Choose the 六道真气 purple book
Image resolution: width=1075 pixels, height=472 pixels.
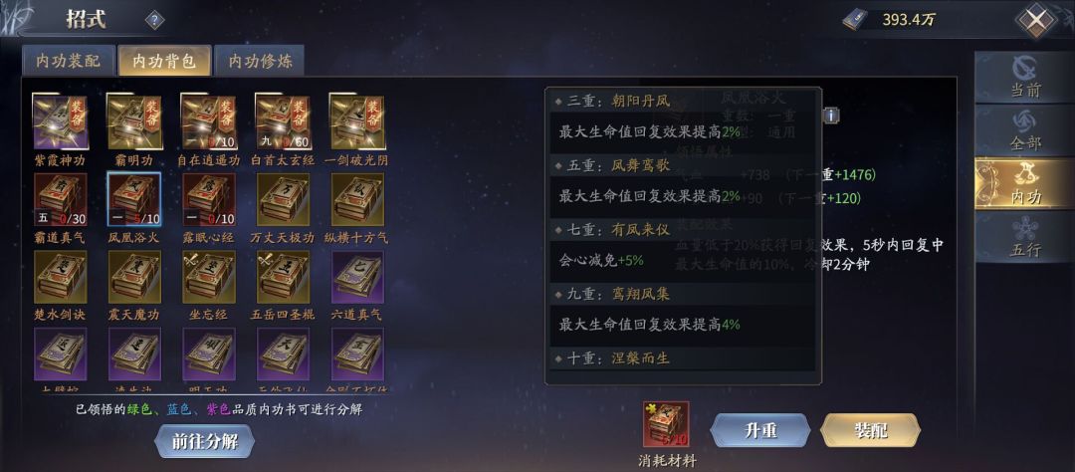[358, 277]
